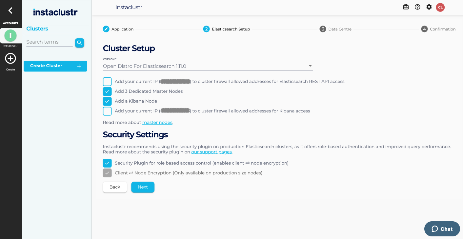Image resolution: width=463 pixels, height=239 pixels.
Task: Click the Search terms input field
Action: tap(49, 42)
